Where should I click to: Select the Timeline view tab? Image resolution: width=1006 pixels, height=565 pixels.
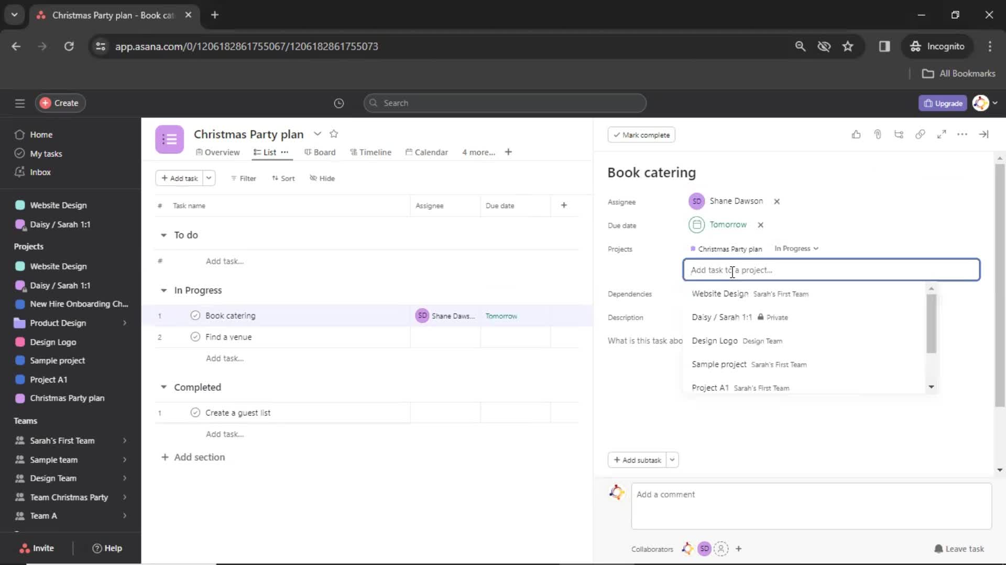(x=375, y=152)
